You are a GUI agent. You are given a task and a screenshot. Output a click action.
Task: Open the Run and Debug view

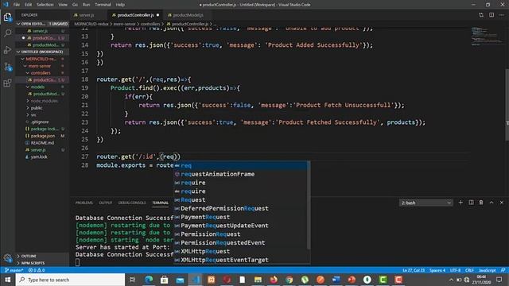[7, 50]
